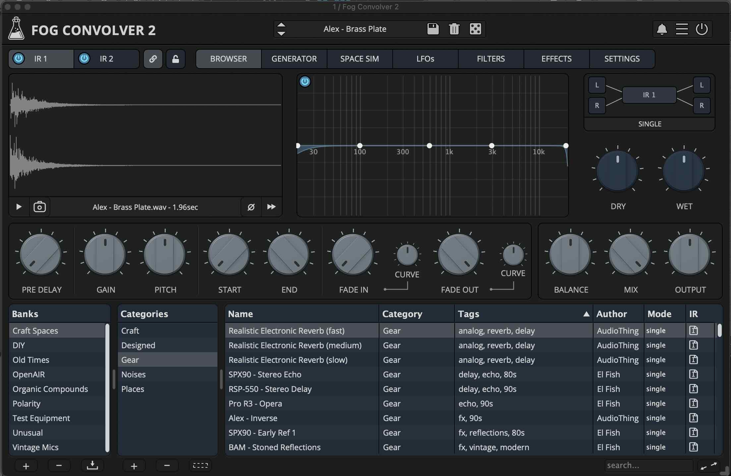Image resolution: width=731 pixels, height=476 pixels.
Task: Open the EFFECTS tab
Action: pyautogui.click(x=556, y=59)
